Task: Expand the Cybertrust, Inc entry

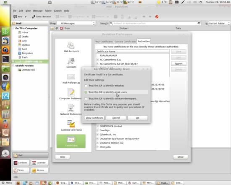Action: [97, 135]
